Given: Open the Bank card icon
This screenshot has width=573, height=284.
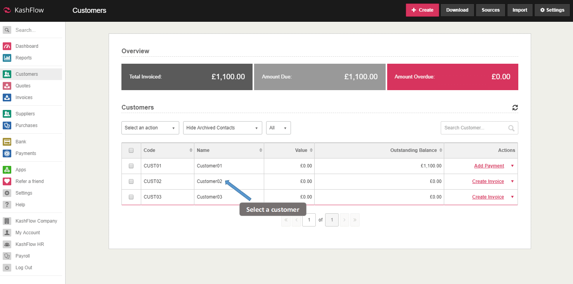Looking at the screenshot, I should [7, 142].
